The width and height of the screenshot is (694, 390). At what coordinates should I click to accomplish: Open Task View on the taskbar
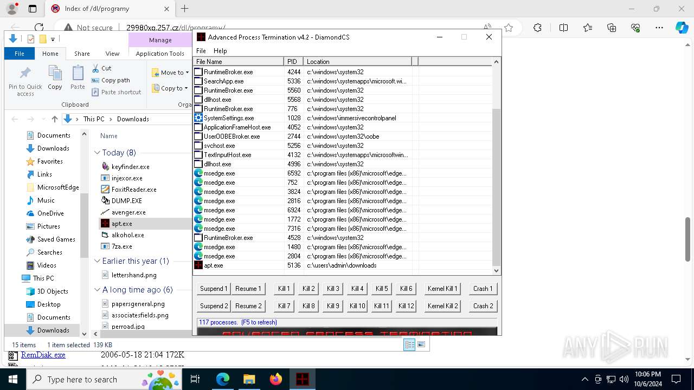pos(195,379)
